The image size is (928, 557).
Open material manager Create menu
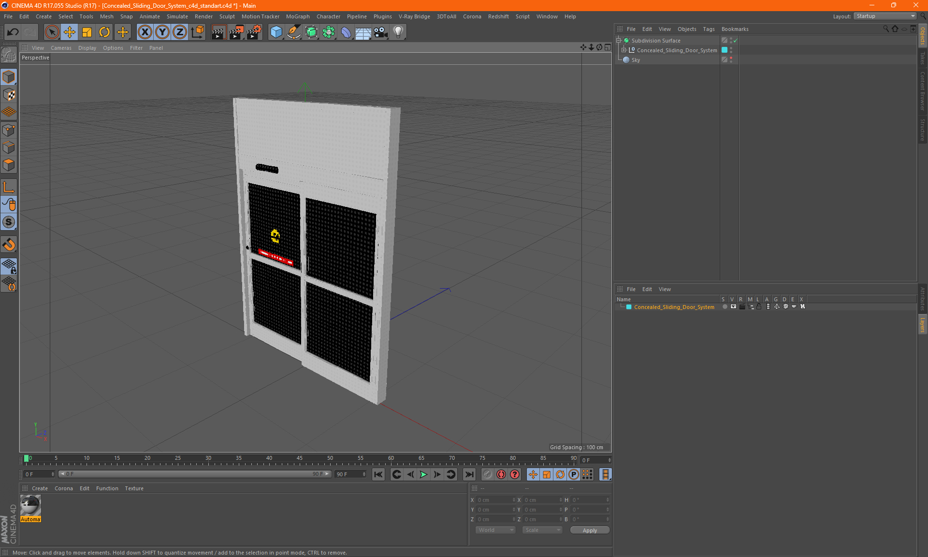click(40, 488)
